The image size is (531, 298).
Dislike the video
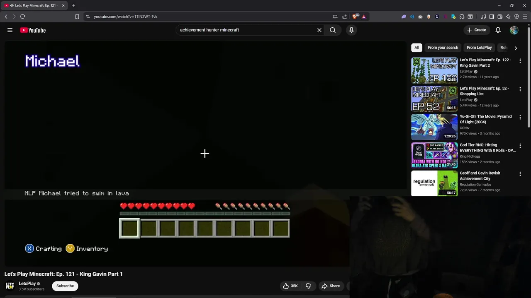pos(309,286)
